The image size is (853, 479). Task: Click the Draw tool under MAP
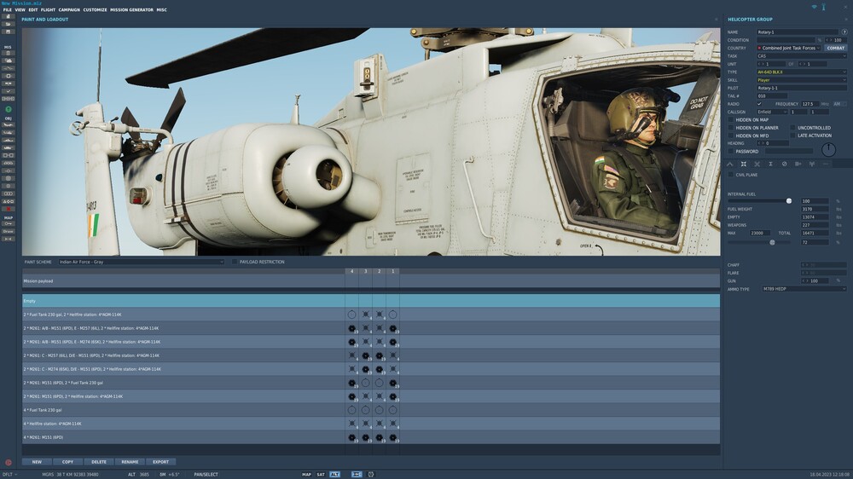(x=9, y=232)
